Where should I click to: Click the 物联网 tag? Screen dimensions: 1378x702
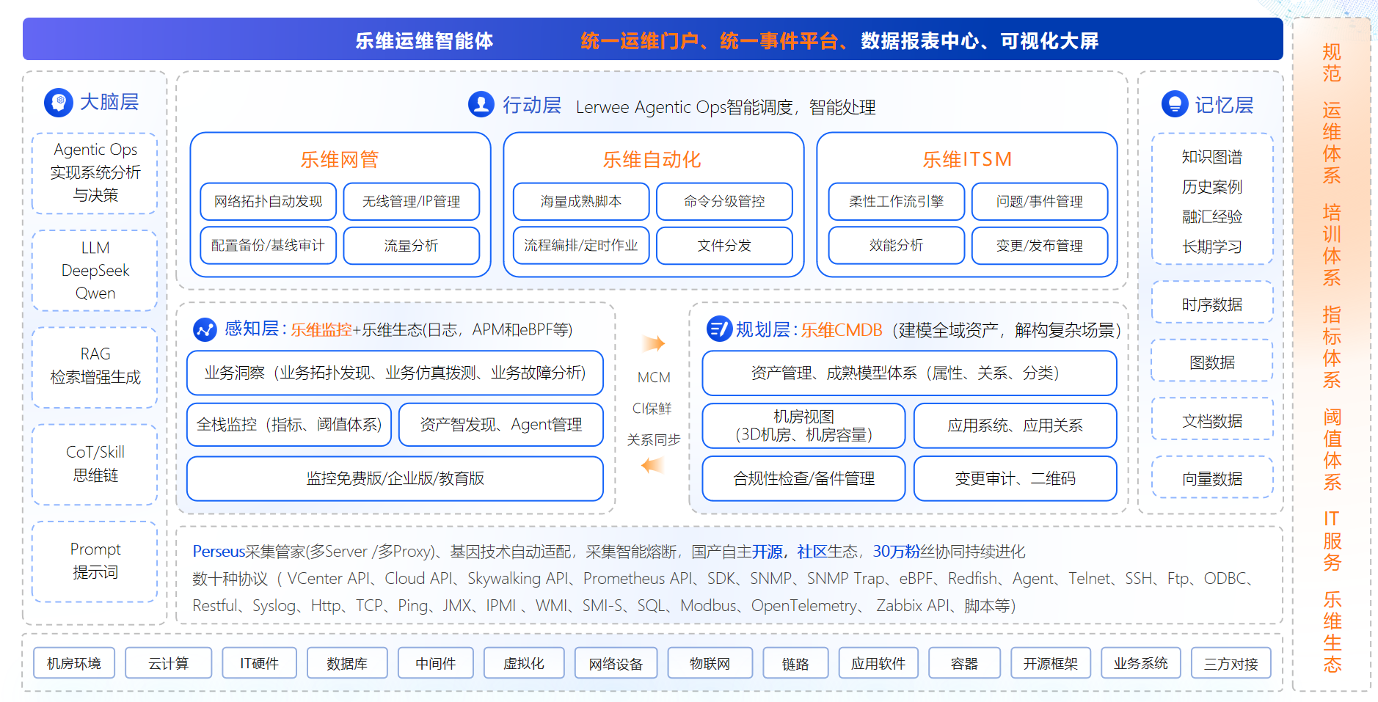tap(710, 663)
